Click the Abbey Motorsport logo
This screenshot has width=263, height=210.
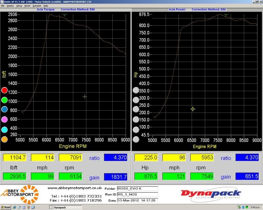pos(20,194)
